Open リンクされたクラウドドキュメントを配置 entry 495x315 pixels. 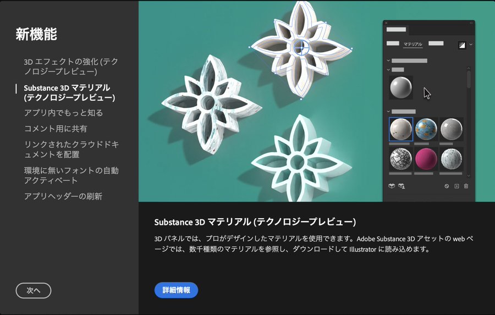(x=71, y=150)
